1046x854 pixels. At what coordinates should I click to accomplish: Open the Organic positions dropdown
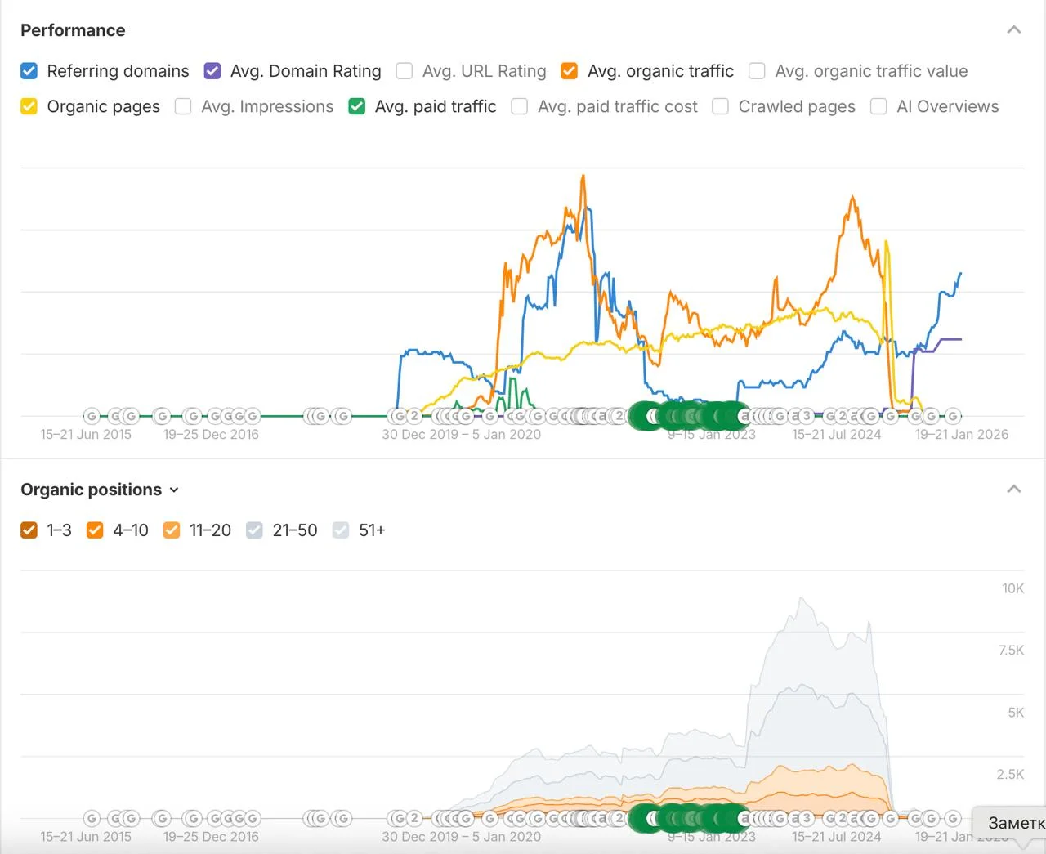[100, 490]
